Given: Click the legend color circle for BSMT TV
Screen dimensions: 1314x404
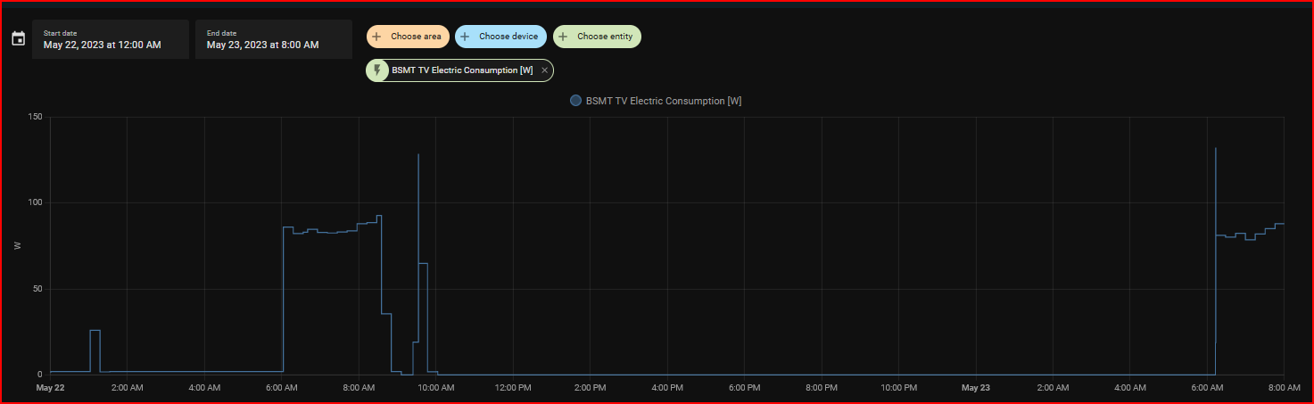Looking at the screenshot, I should (575, 101).
